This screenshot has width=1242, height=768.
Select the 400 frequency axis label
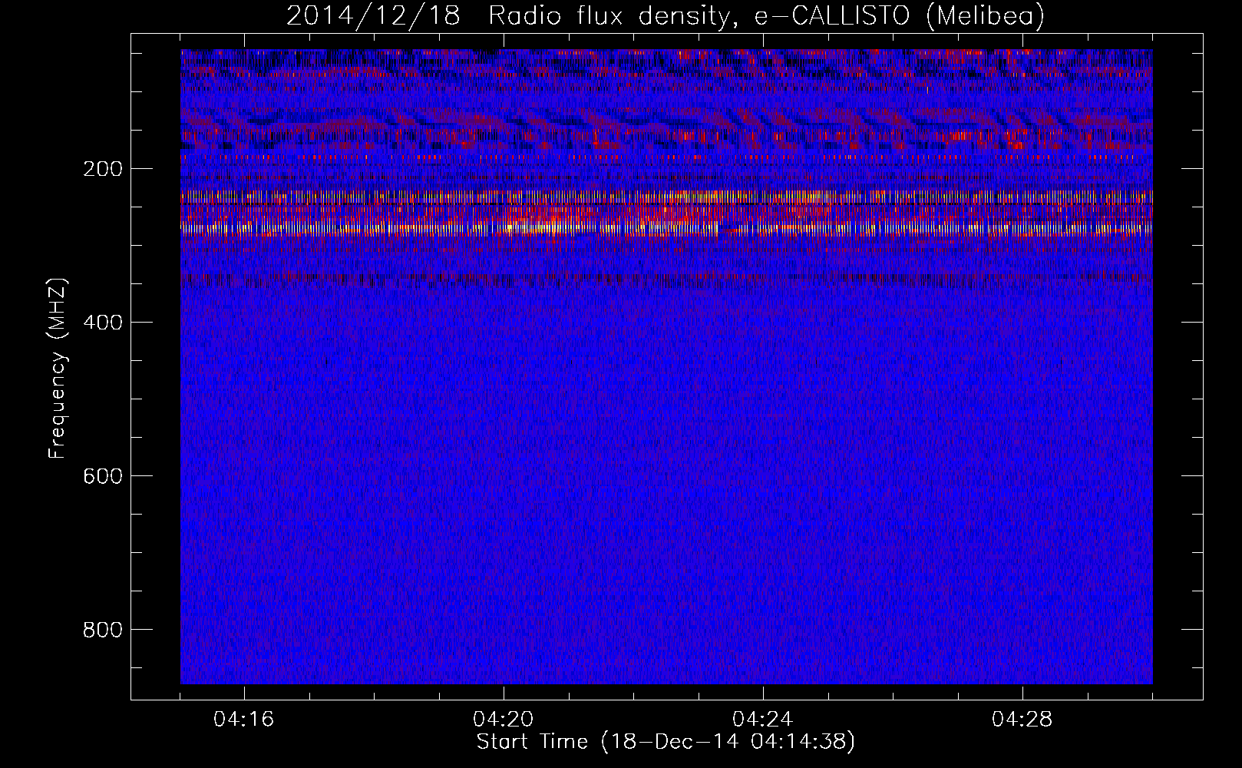pos(102,323)
